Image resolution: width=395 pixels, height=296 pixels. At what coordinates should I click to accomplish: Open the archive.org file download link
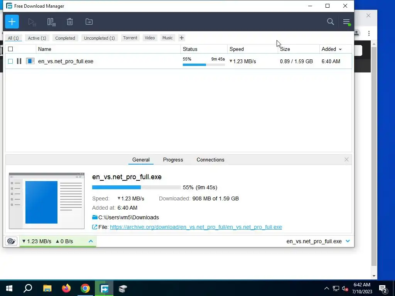(x=196, y=227)
